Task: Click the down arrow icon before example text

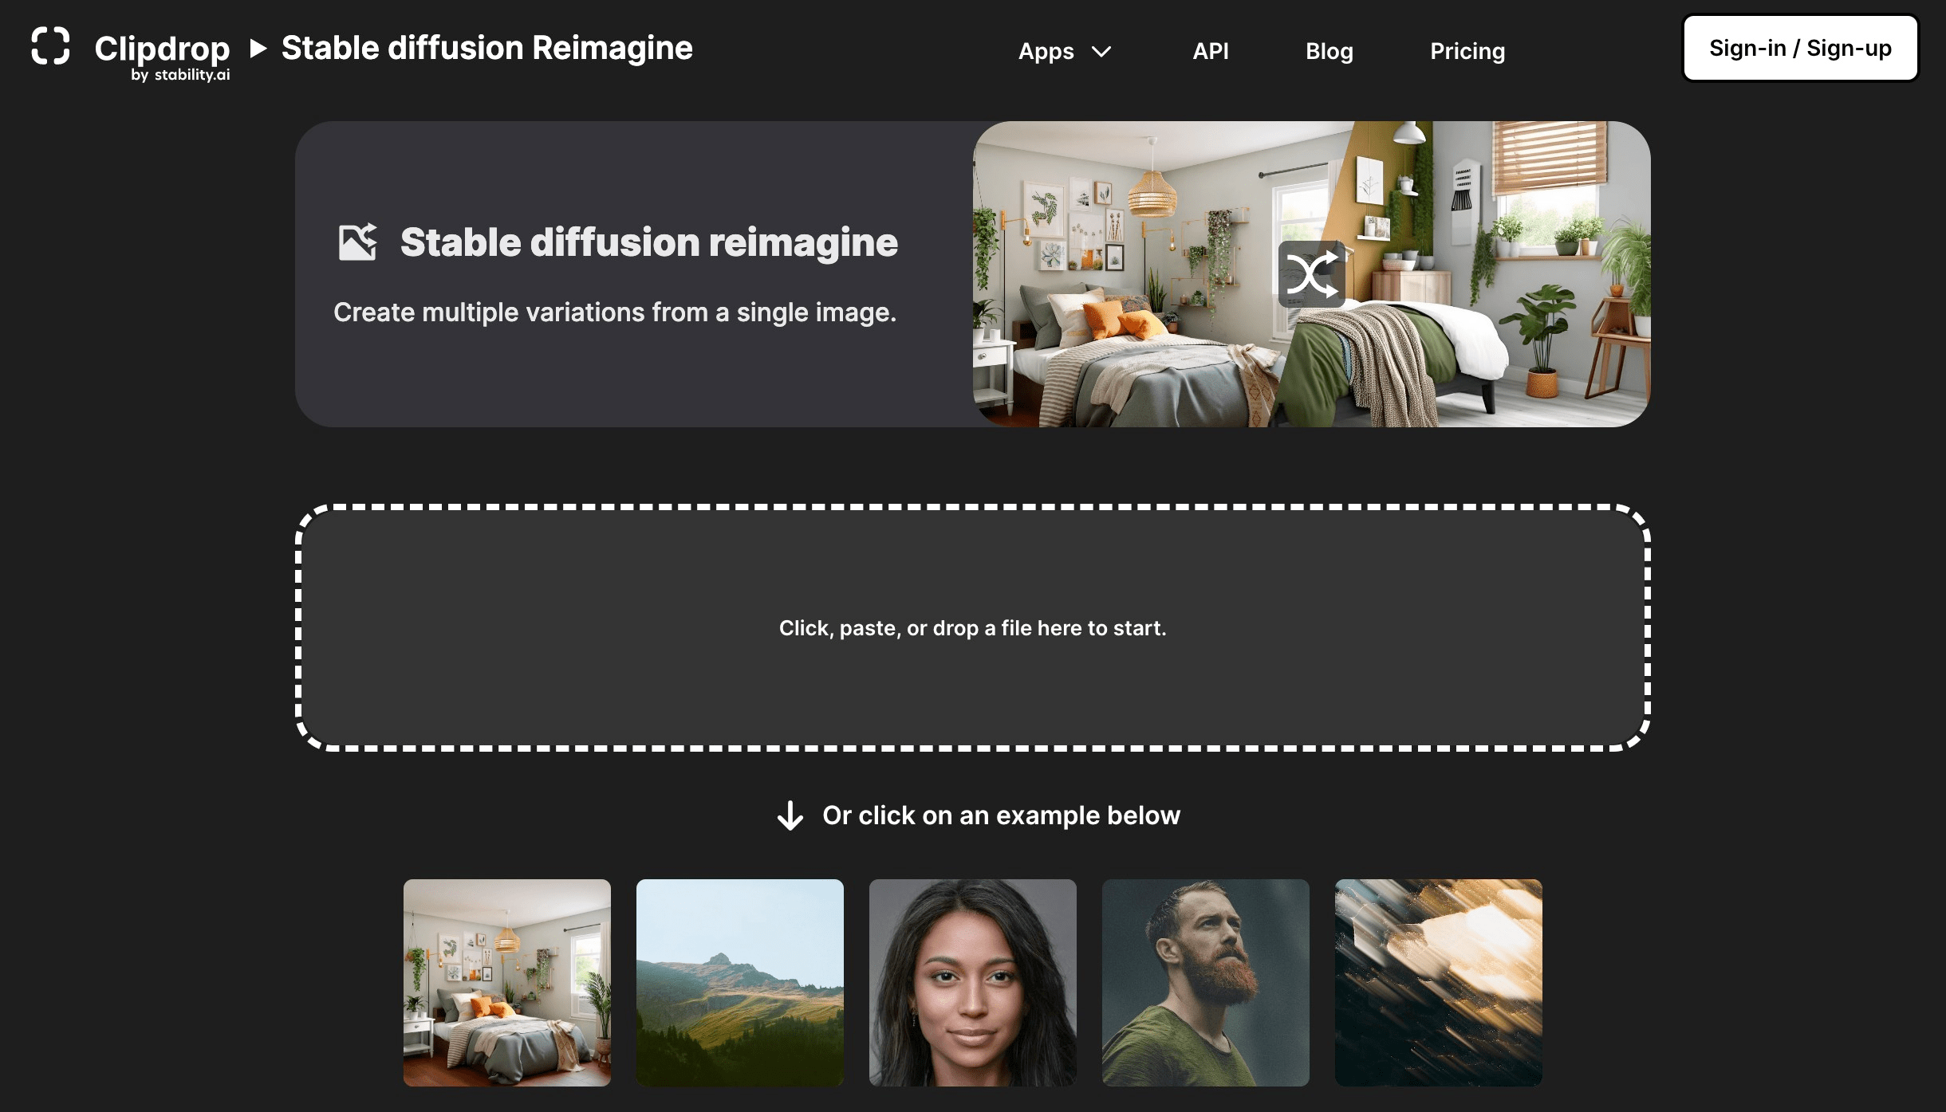Action: click(790, 815)
